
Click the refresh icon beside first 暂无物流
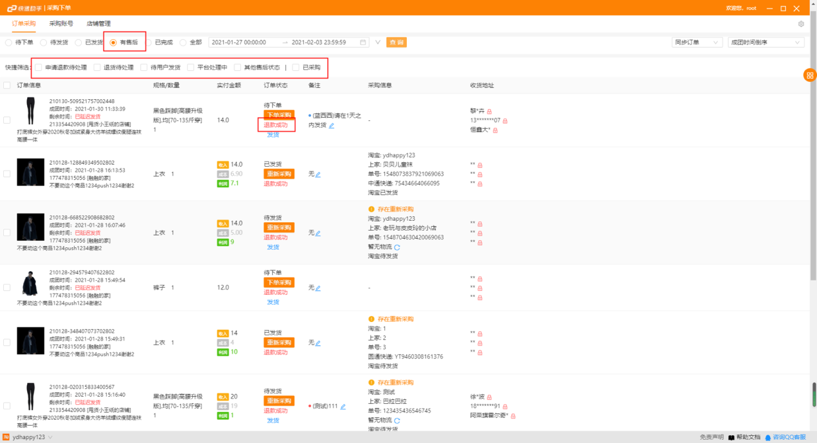[397, 247]
